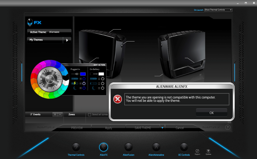Viewport: 257px width, 159px height.
Task: Toggle On-Battery sleep power action
Action: coord(102,88)
